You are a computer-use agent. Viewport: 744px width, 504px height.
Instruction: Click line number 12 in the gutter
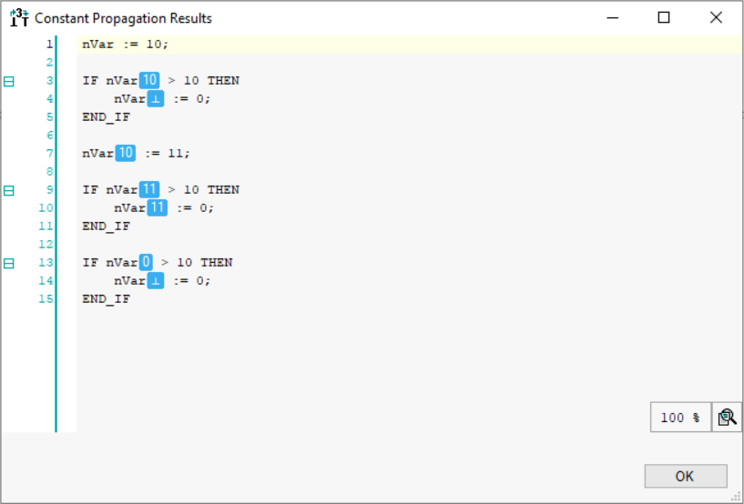click(46, 244)
